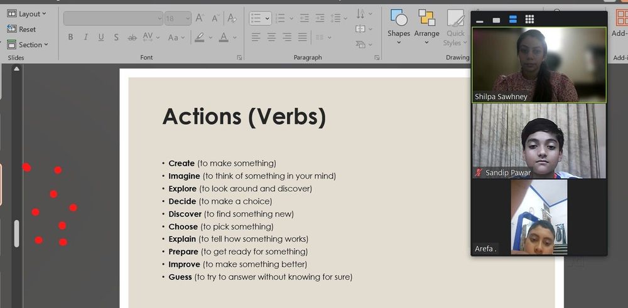Screen dimensions: 628x308
Task: Toggle text shadow effect
Action: coord(116,37)
